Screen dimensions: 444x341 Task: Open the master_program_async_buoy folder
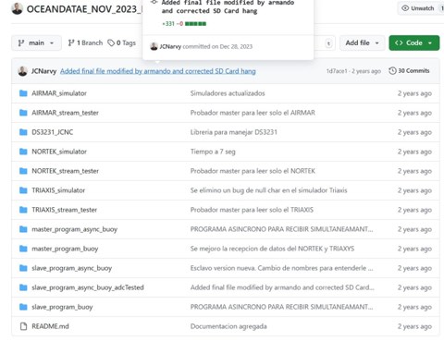pos(75,229)
